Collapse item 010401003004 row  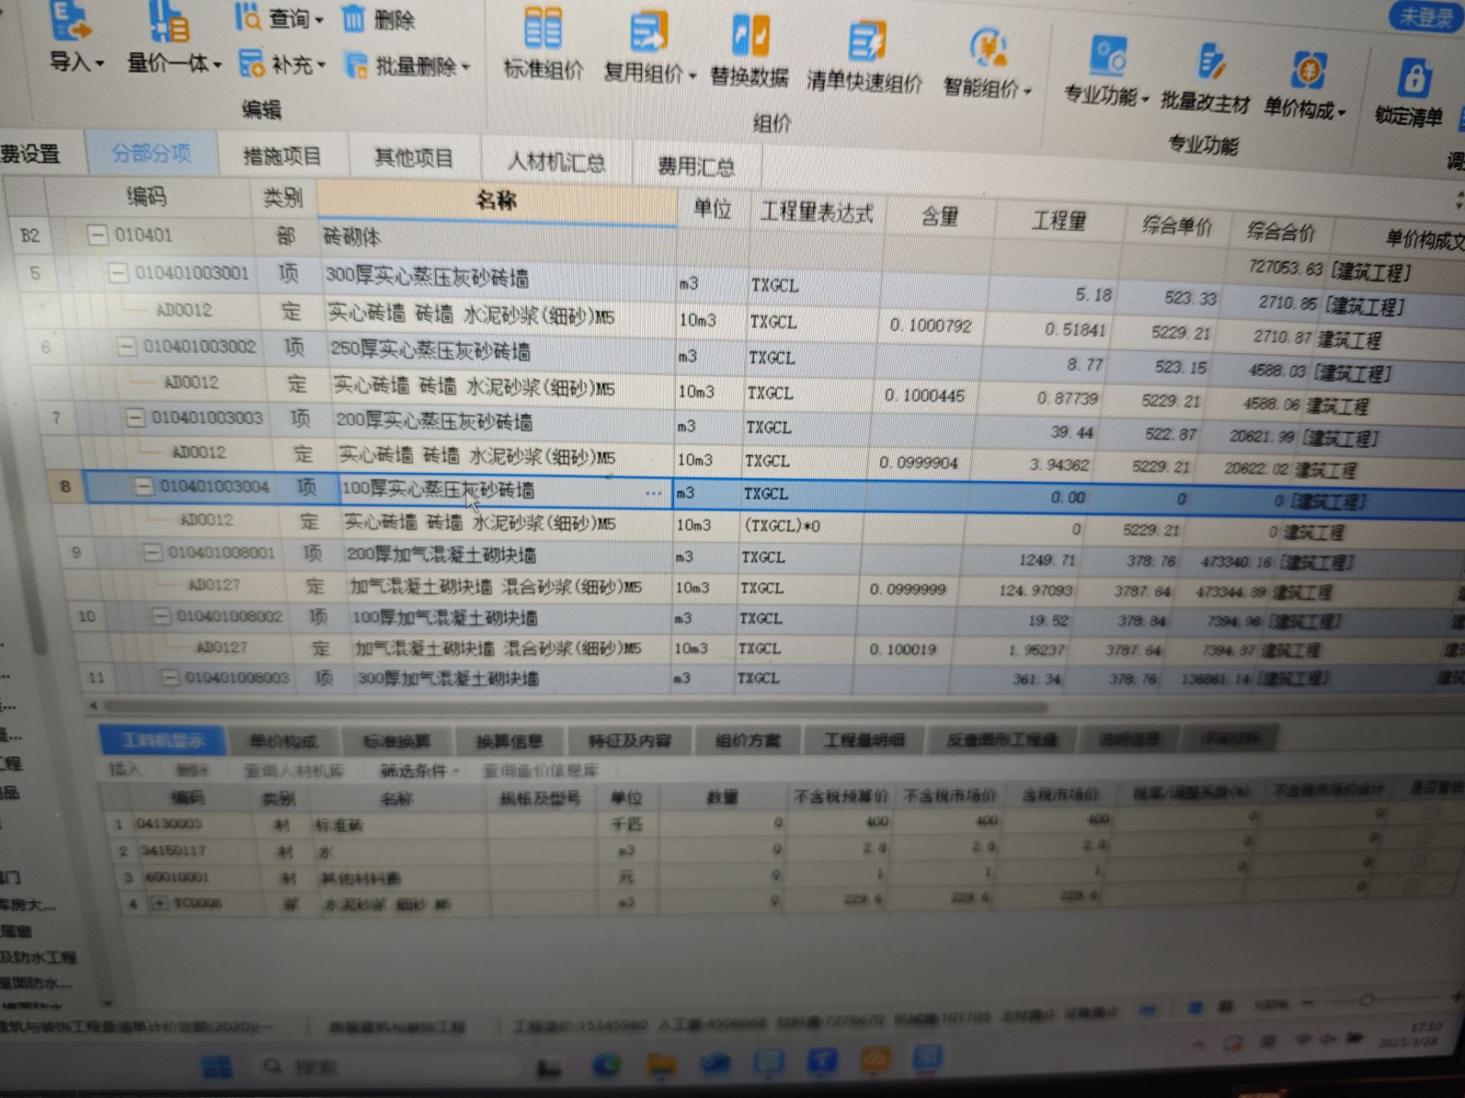[143, 486]
